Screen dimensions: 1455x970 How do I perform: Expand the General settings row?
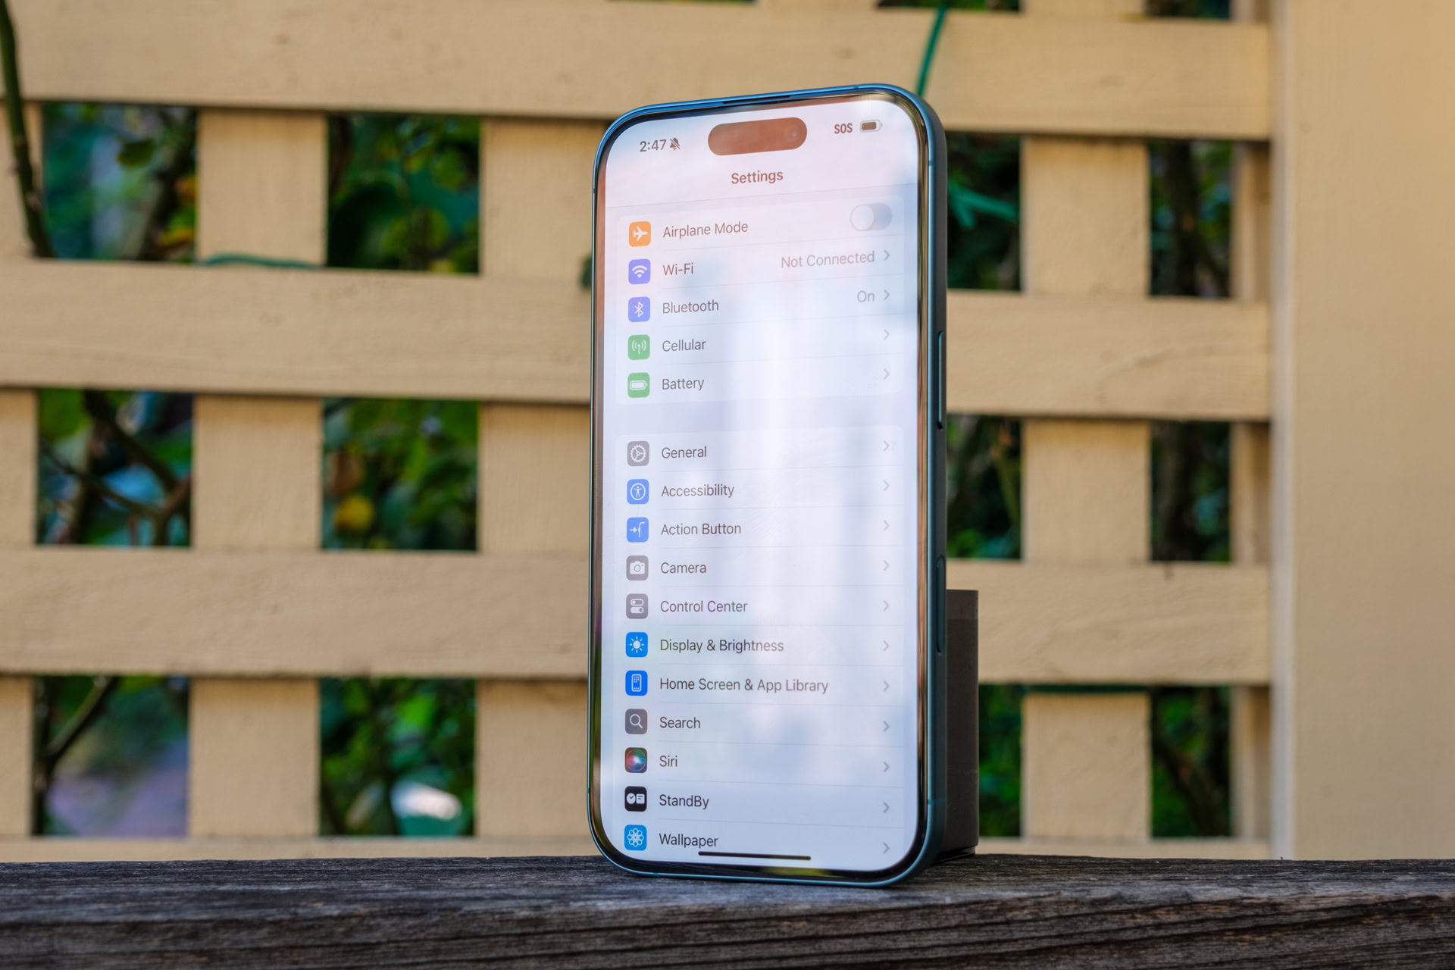pyautogui.click(x=758, y=452)
